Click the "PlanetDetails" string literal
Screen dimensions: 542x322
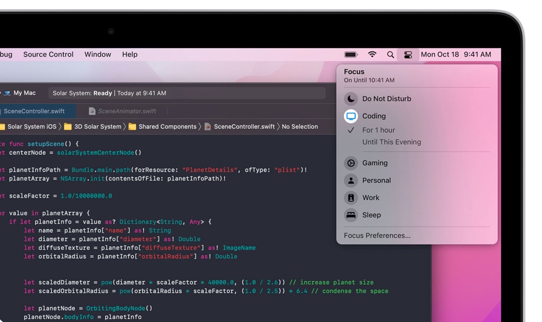(x=210, y=170)
